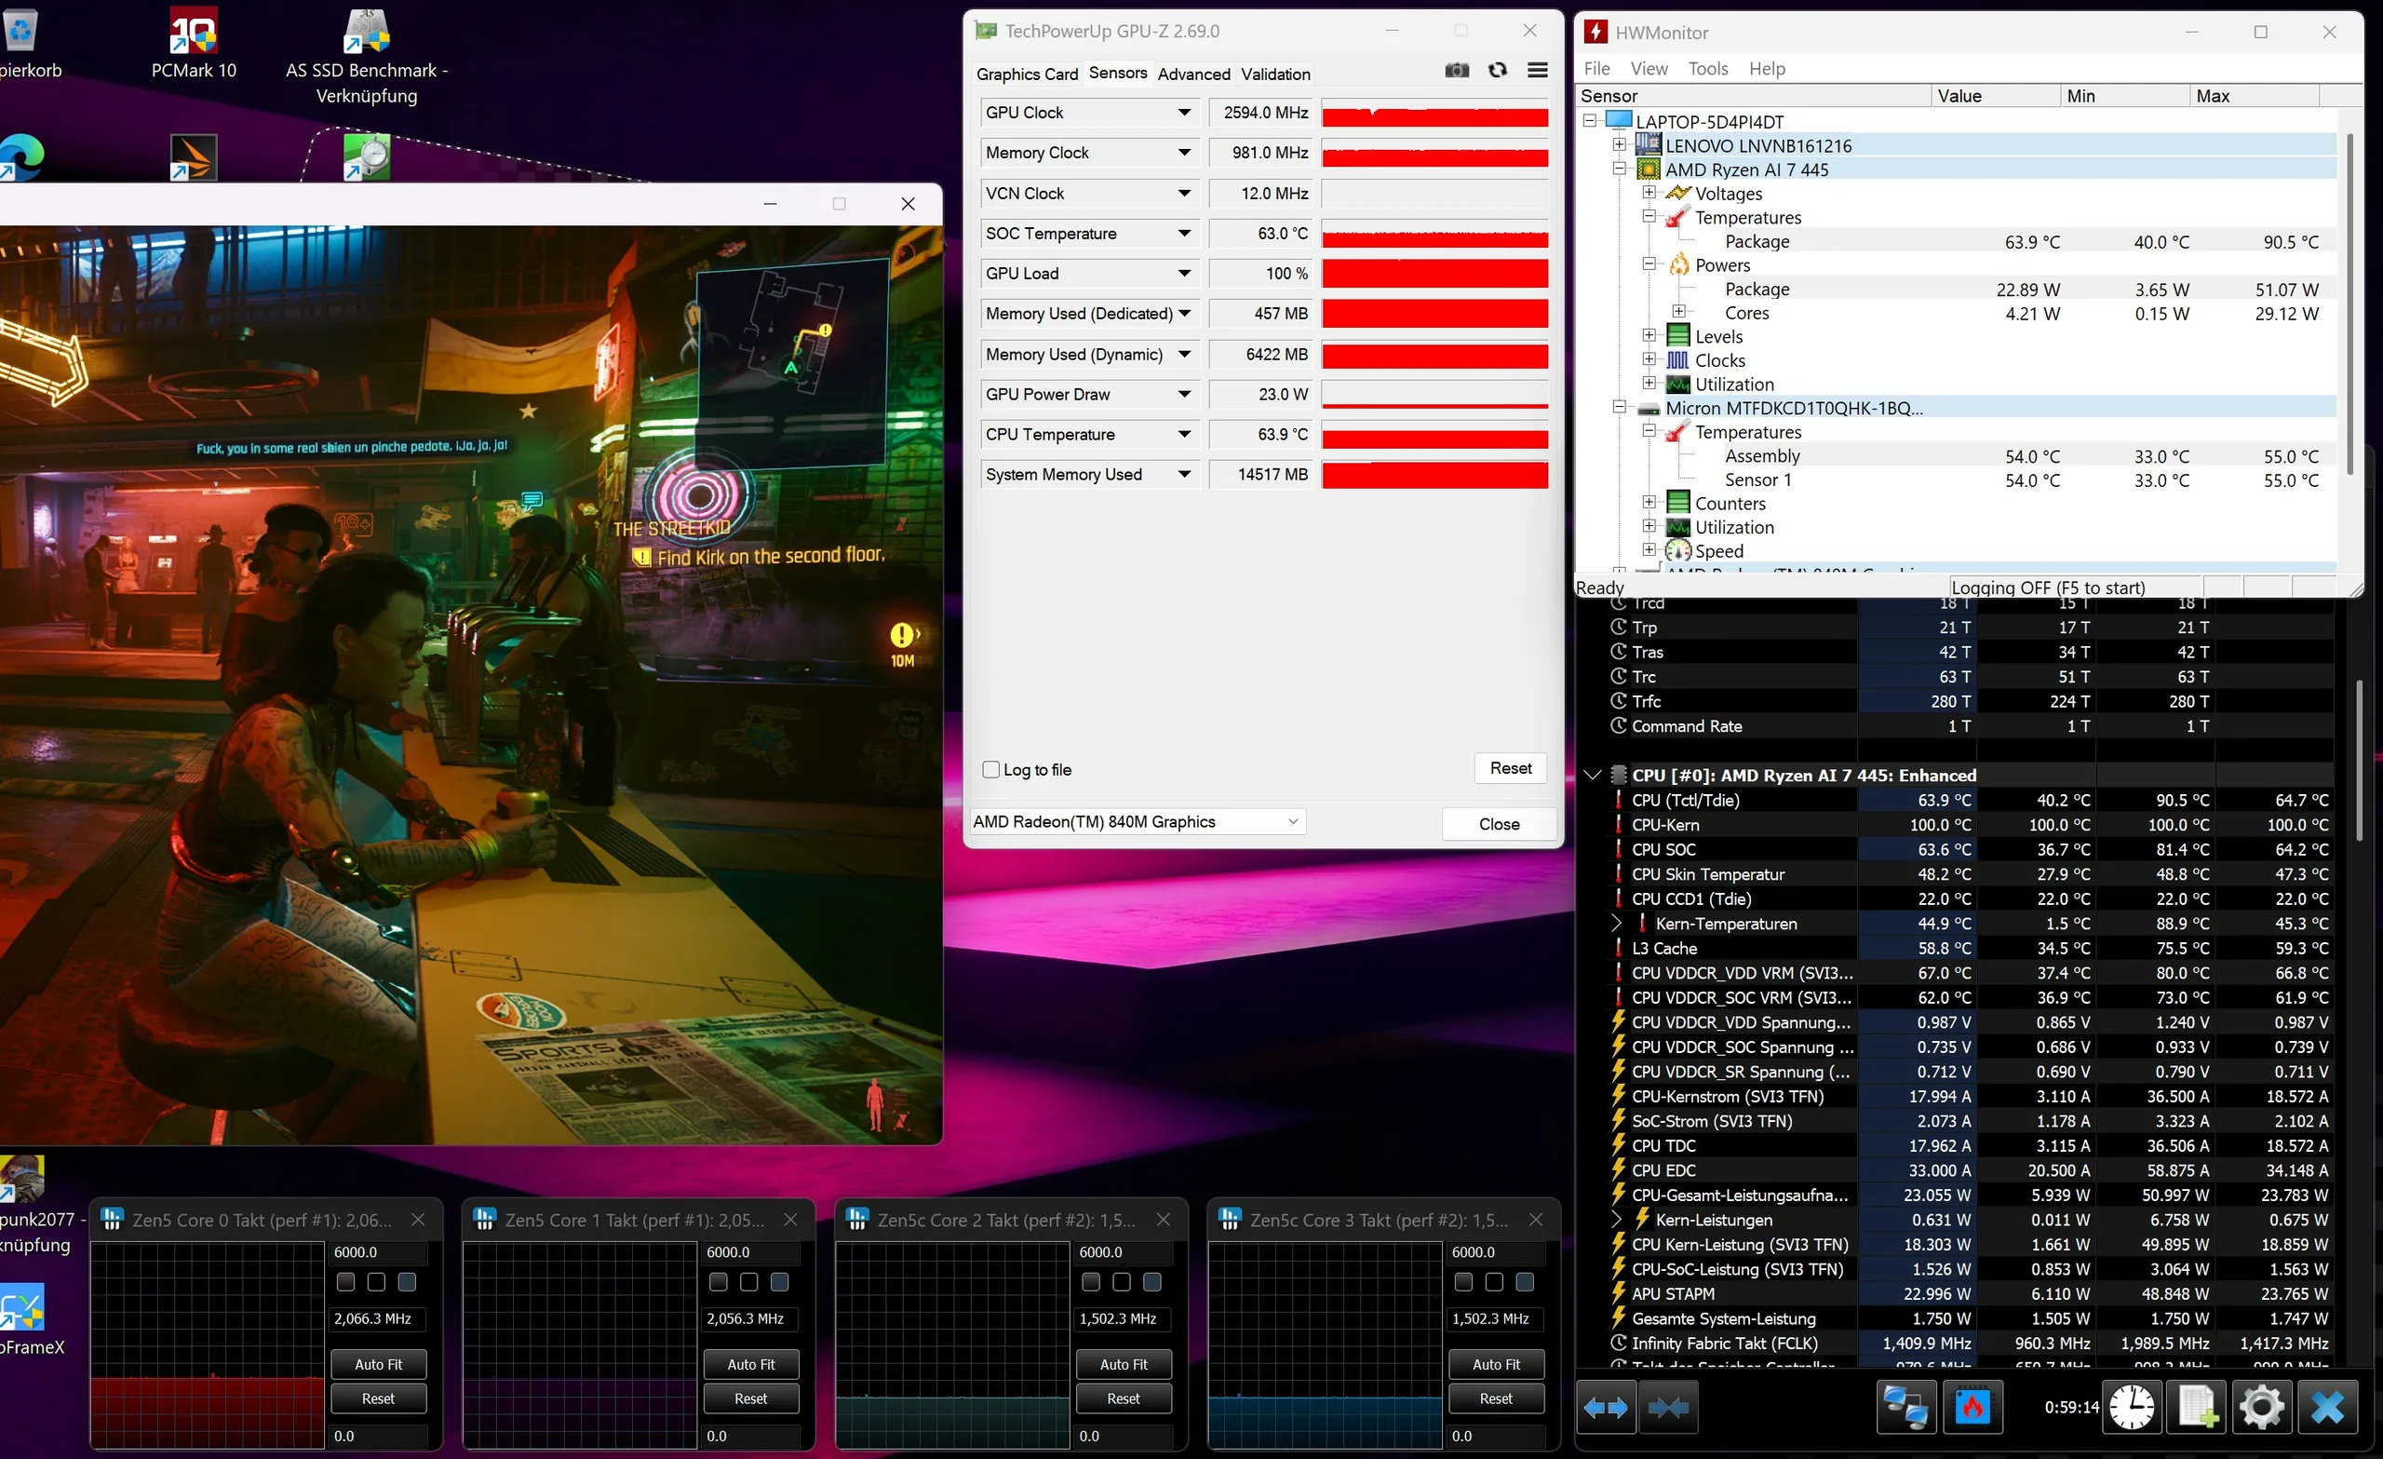Enable Log to file checkbox
The height and width of the screenshot is (1459, 2383).
(991, 770)
